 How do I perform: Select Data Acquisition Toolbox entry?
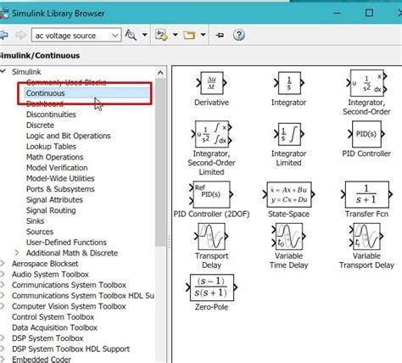[x=55, y=327]
